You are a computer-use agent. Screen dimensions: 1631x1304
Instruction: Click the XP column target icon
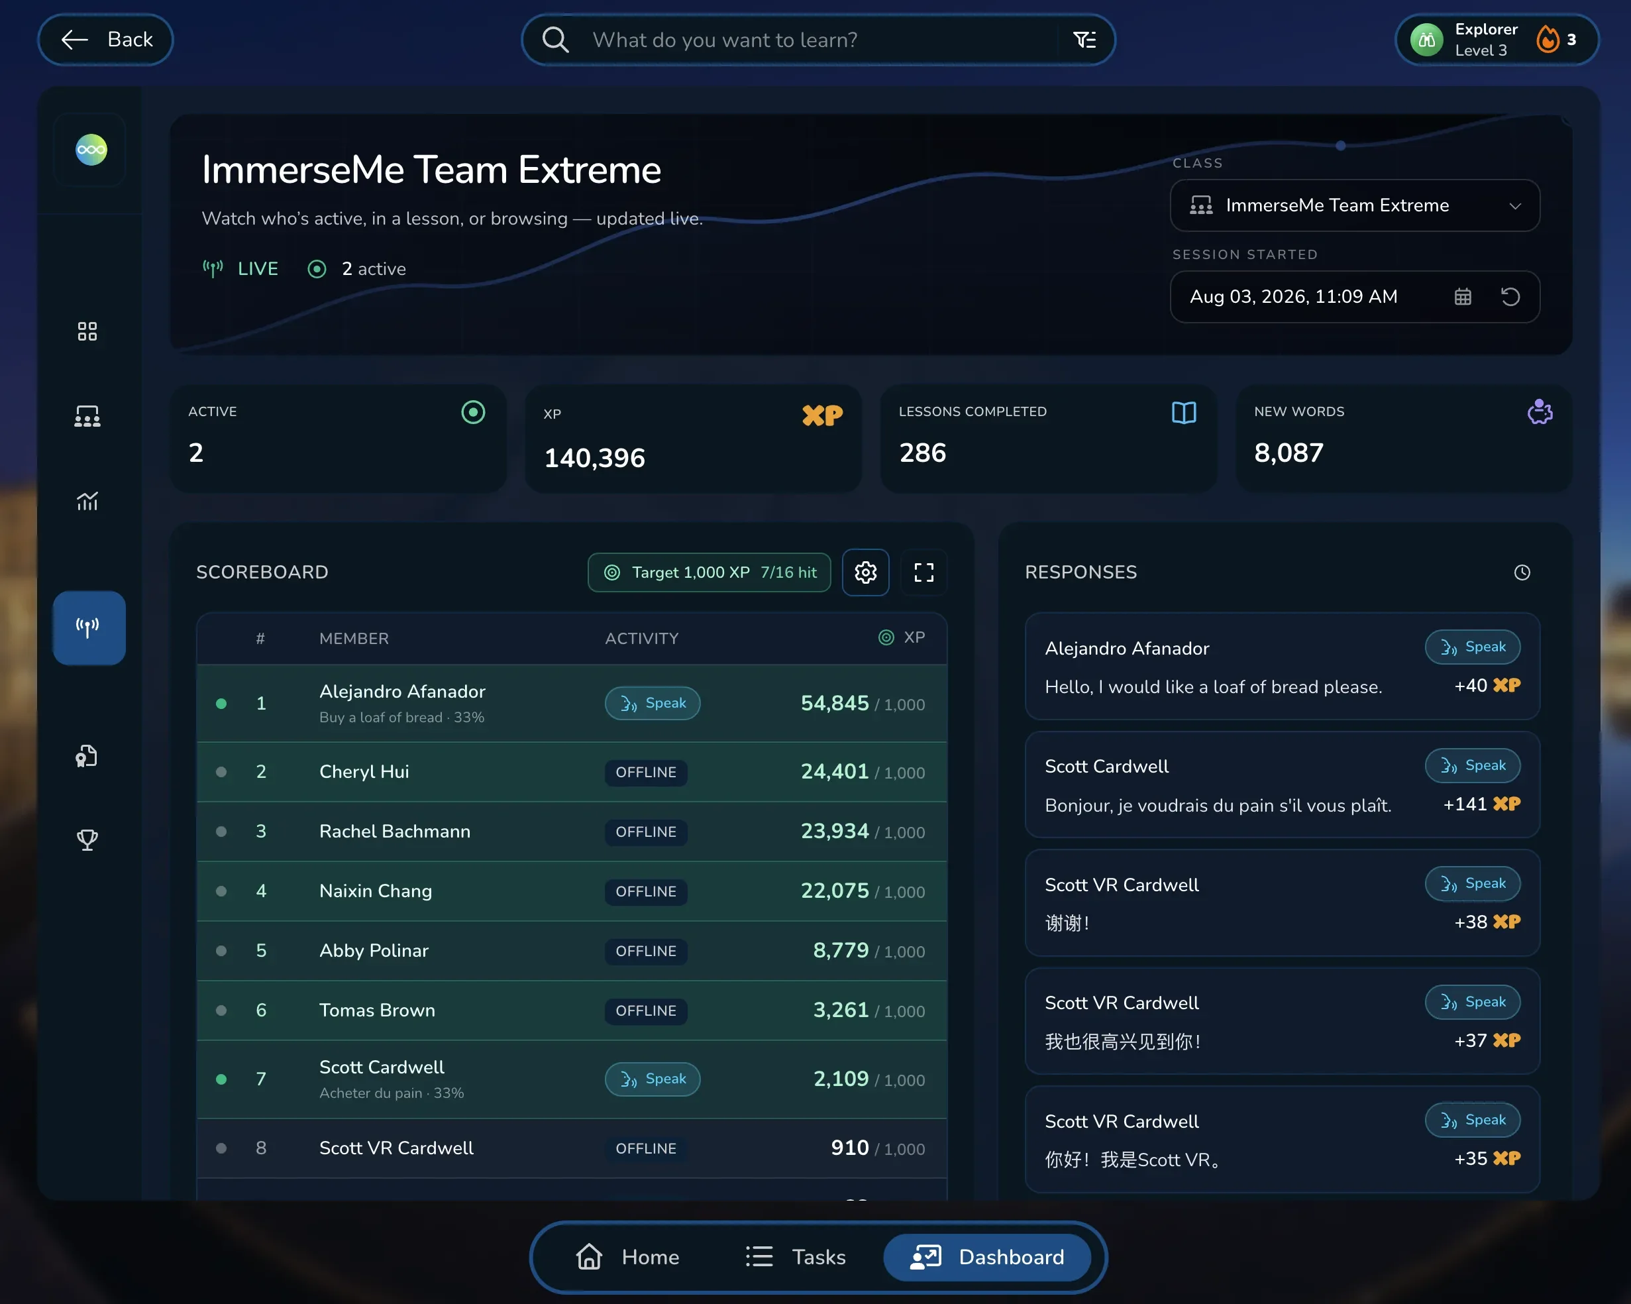[x=886, y=637]
